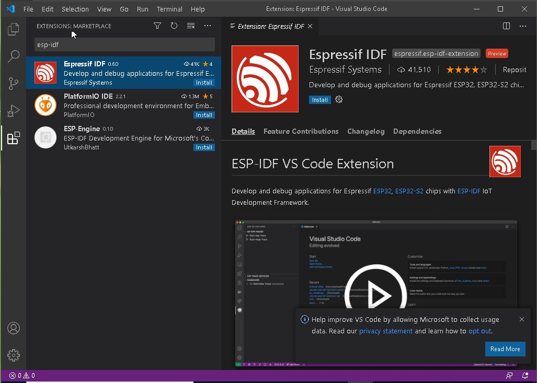Open notifications bell in status bar
Viewport: 537px width, 383px height.
pos(525,376)
